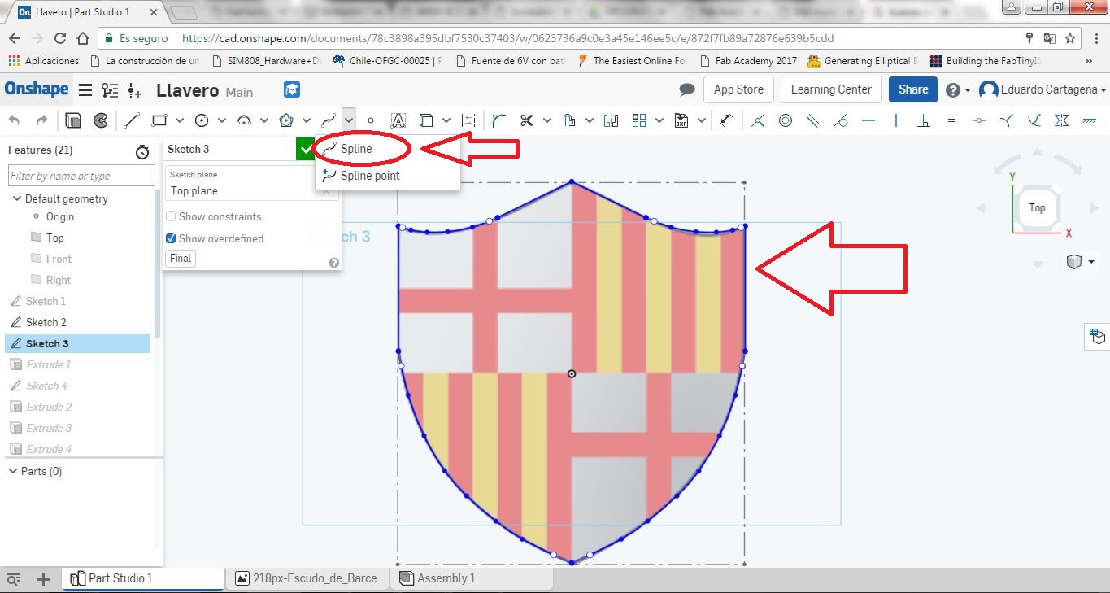The image size is (1110, 593).
Task: Click the Extrude feature icon
Action: point(73,120)
